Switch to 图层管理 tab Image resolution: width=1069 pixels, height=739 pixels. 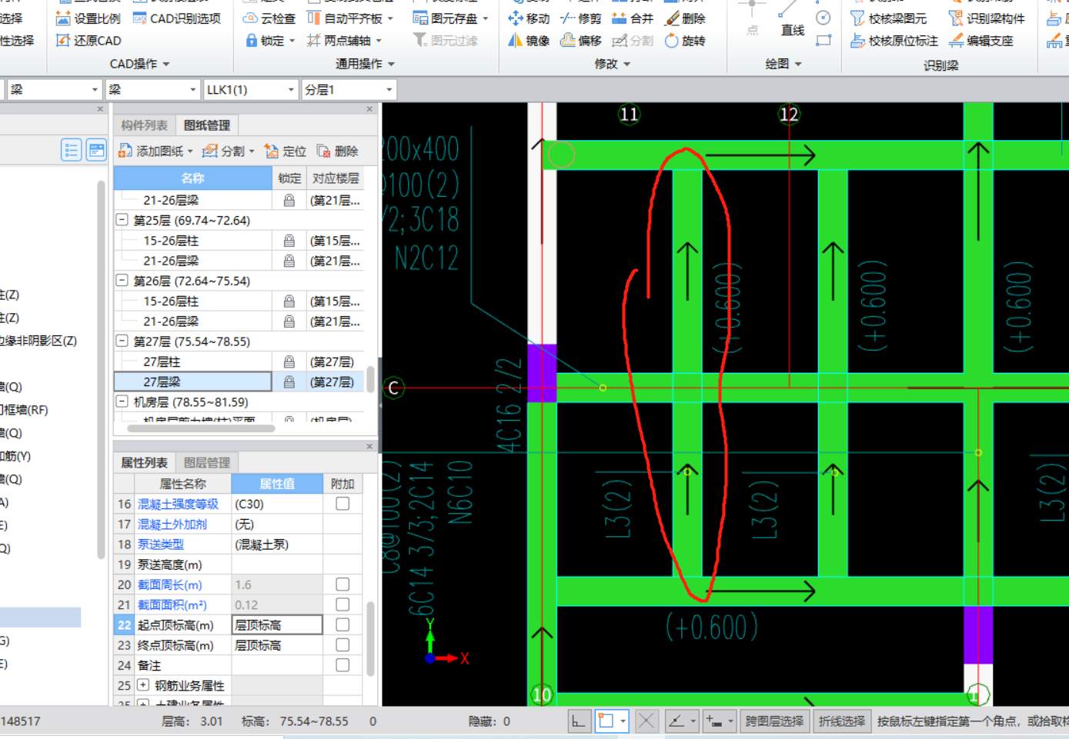207,462
